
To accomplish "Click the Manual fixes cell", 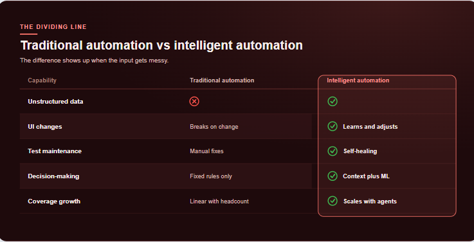I will click(206, 151).
